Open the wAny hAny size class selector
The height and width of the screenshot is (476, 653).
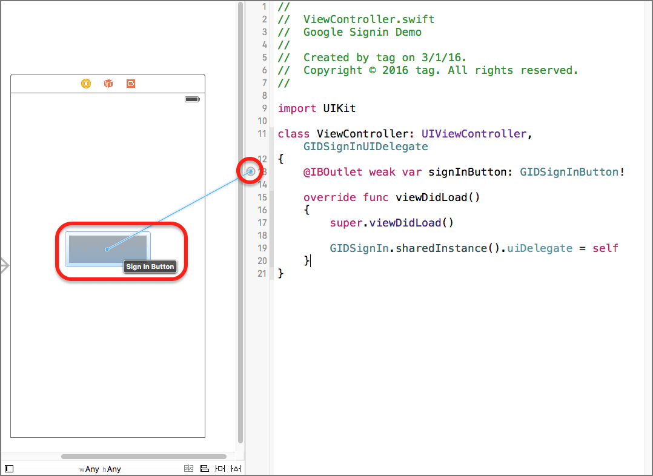point(100,469)
